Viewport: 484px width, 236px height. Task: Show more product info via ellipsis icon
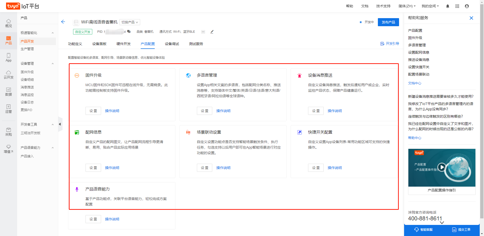[x=203, y=32]
